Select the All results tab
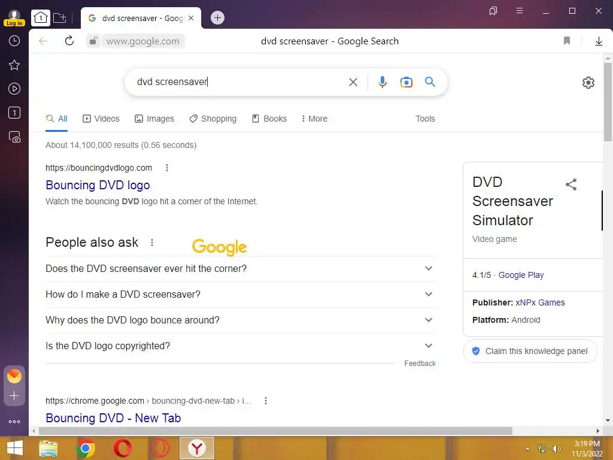The height and width of the screenshot is (460, 613). point(57,119)
